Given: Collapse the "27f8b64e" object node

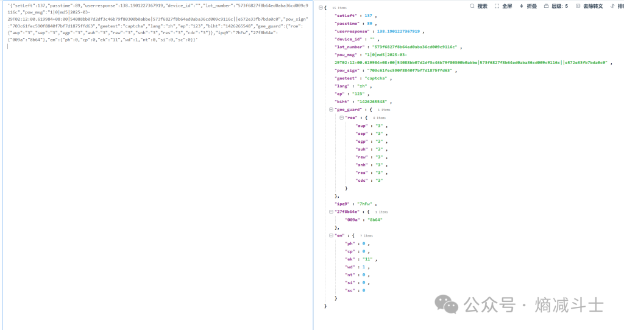Looking at the screenshot, I should pos(331,212).
